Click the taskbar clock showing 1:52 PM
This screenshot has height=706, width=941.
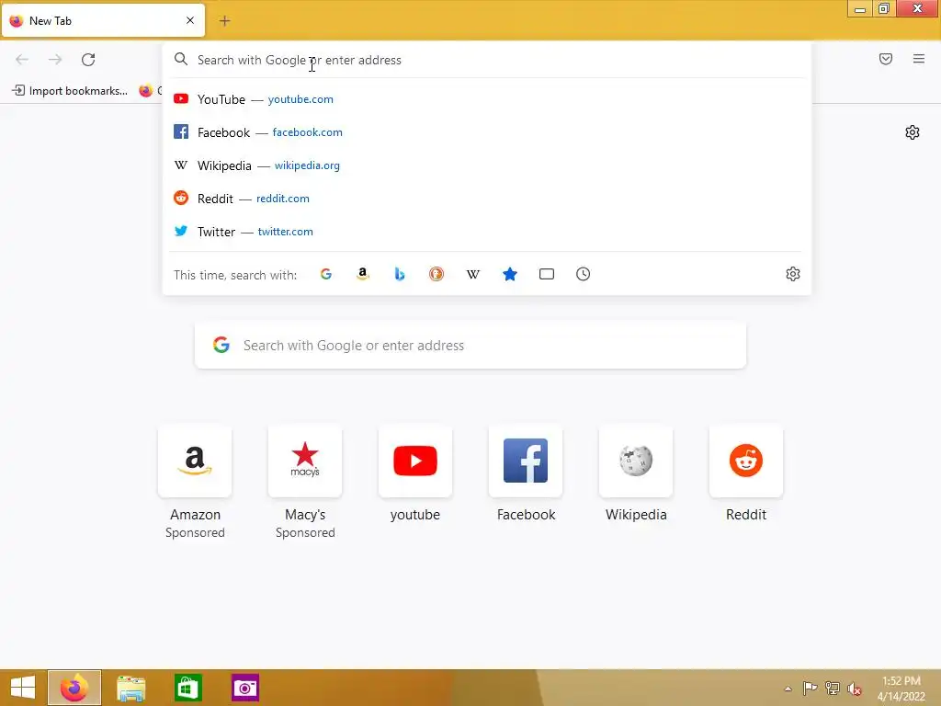point(901,689)
